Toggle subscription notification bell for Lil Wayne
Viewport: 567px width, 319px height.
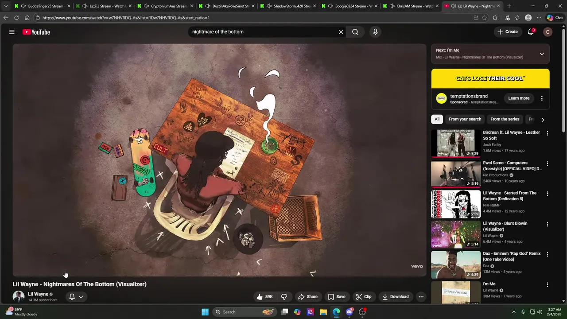[x=72, y=297]
